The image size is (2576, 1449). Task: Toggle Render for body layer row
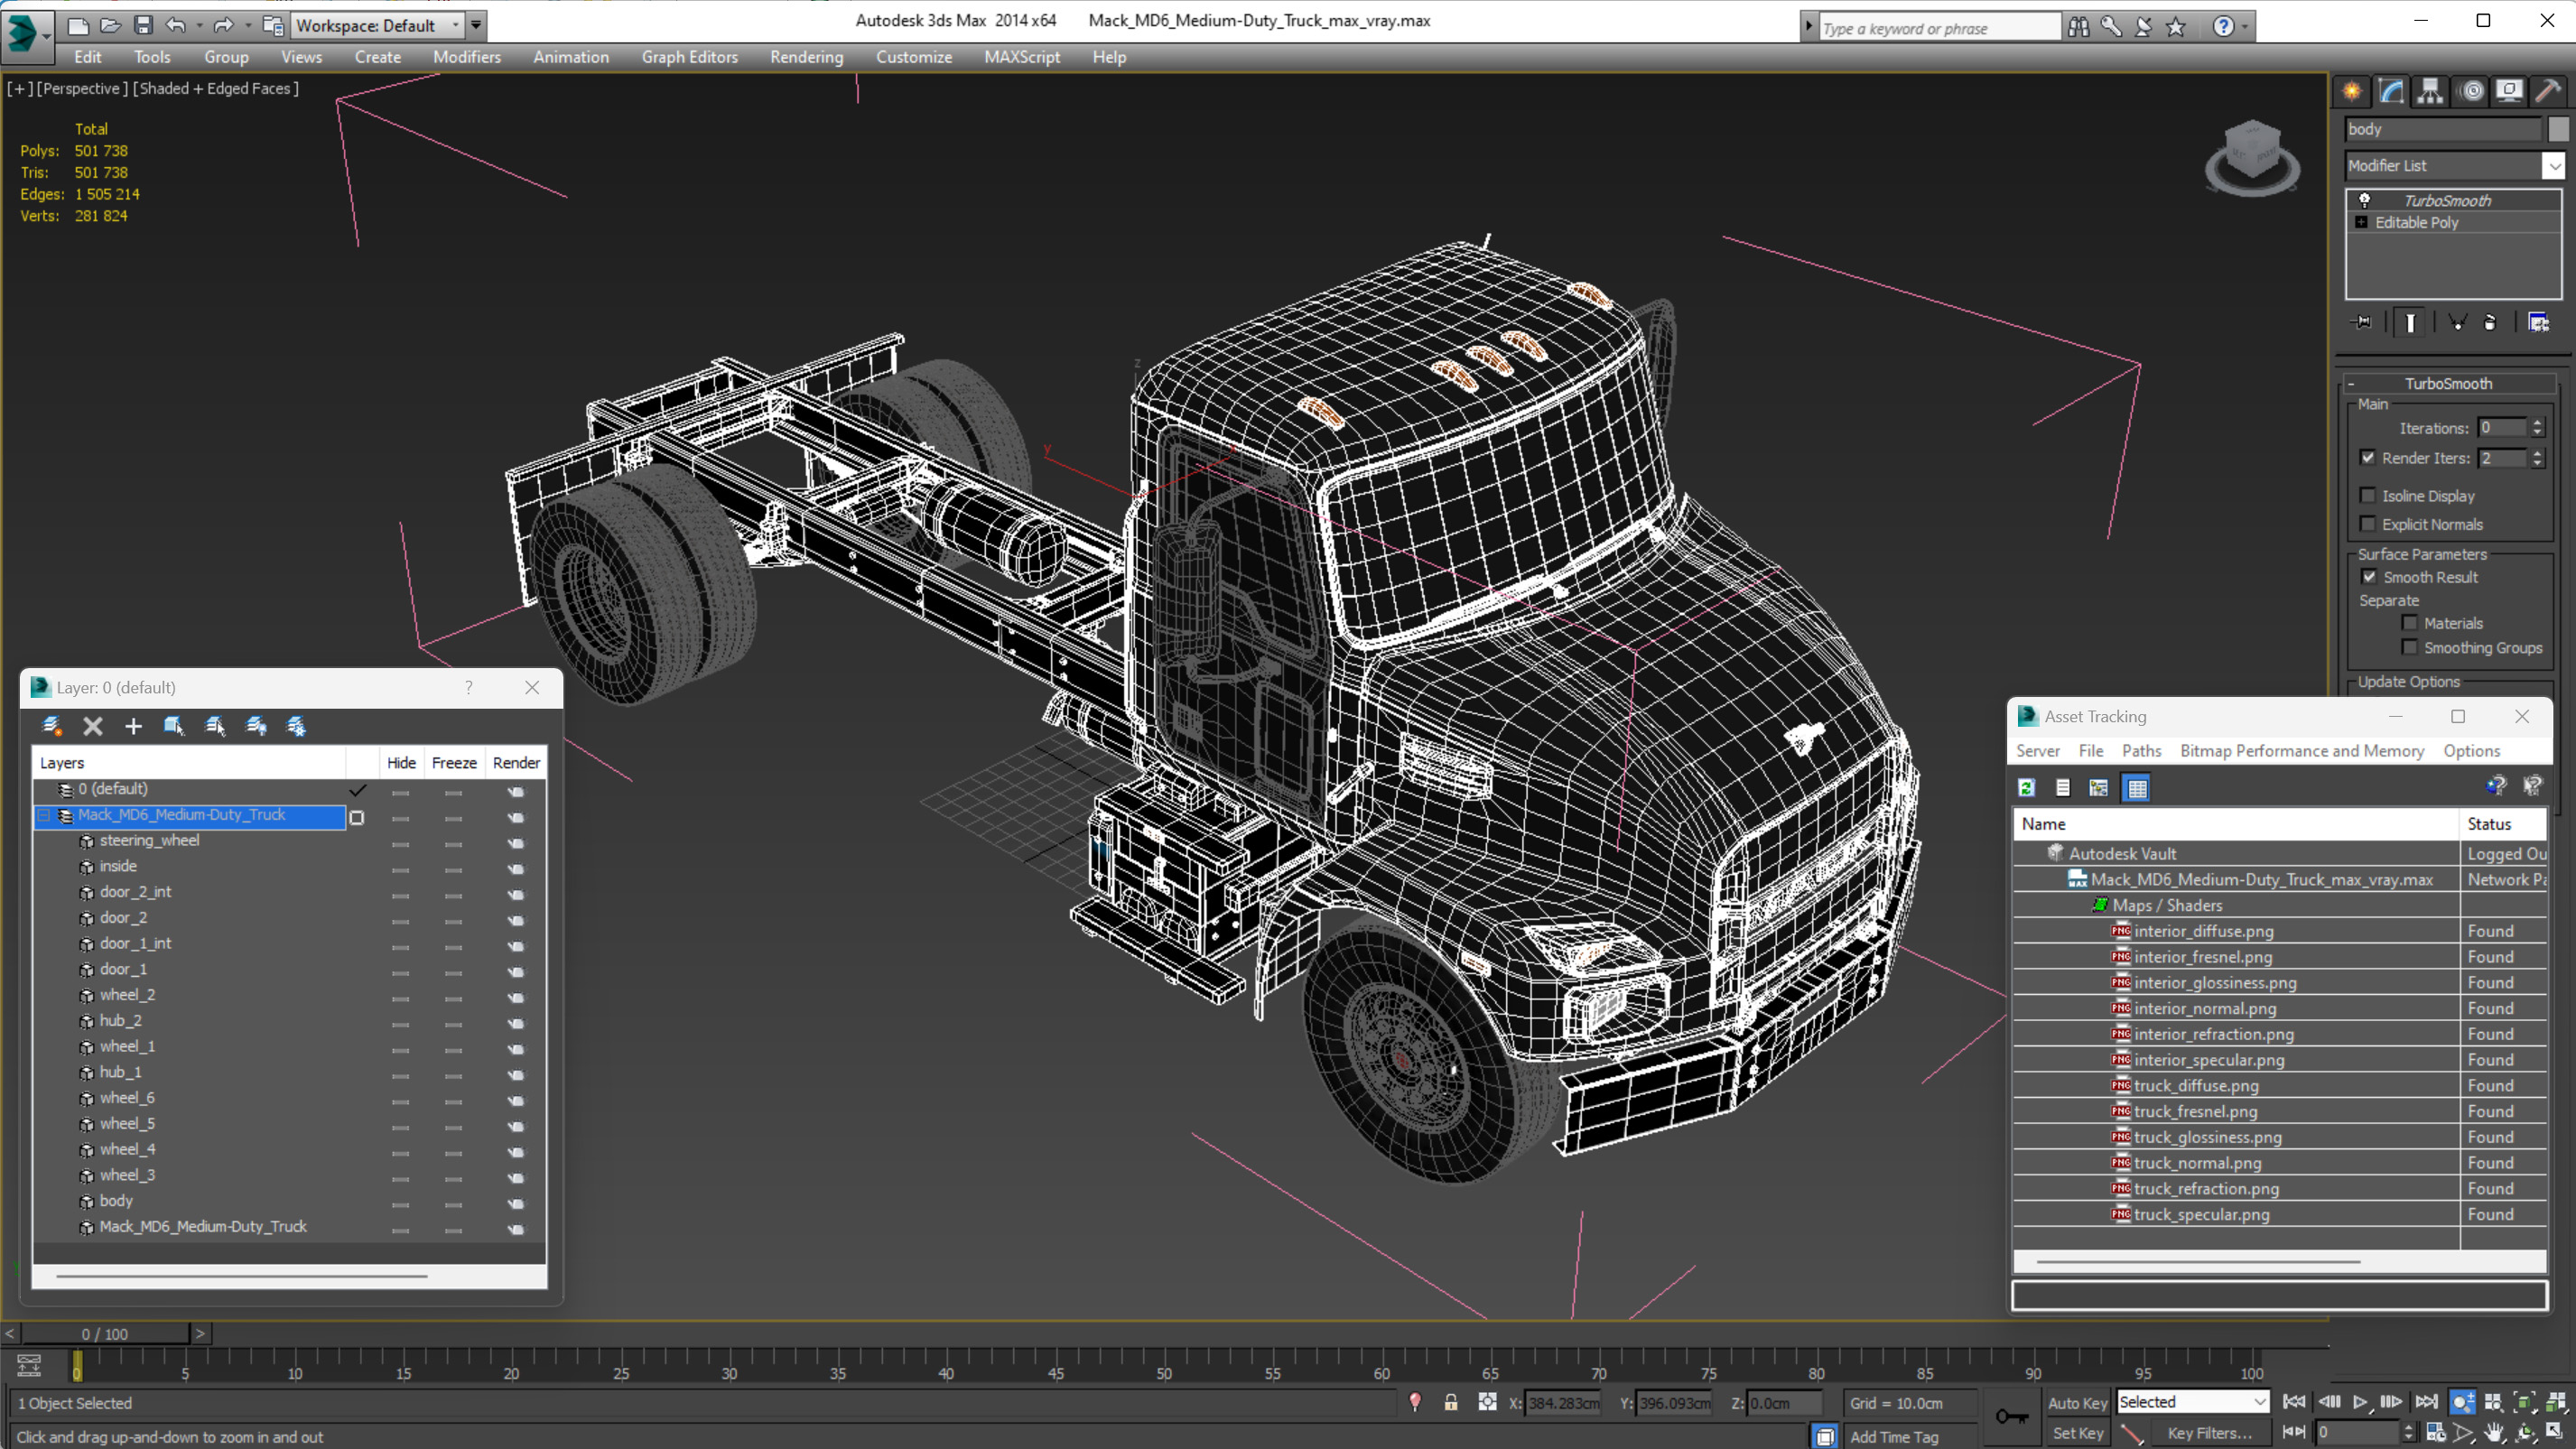coord(516,1203)
